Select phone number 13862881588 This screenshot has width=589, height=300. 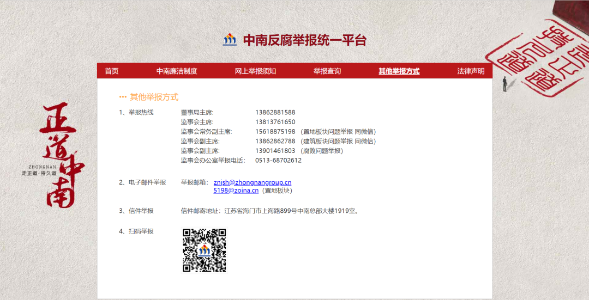pos(275,112)
